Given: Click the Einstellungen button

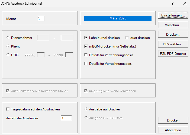Looking at the screenshot, I should (173, 15).
